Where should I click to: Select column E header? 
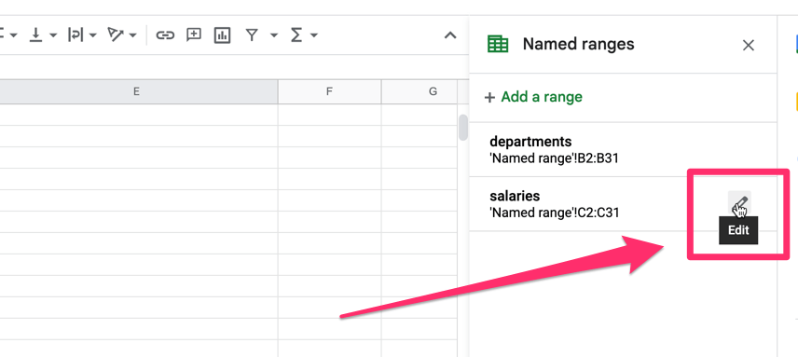coord(136,92)
